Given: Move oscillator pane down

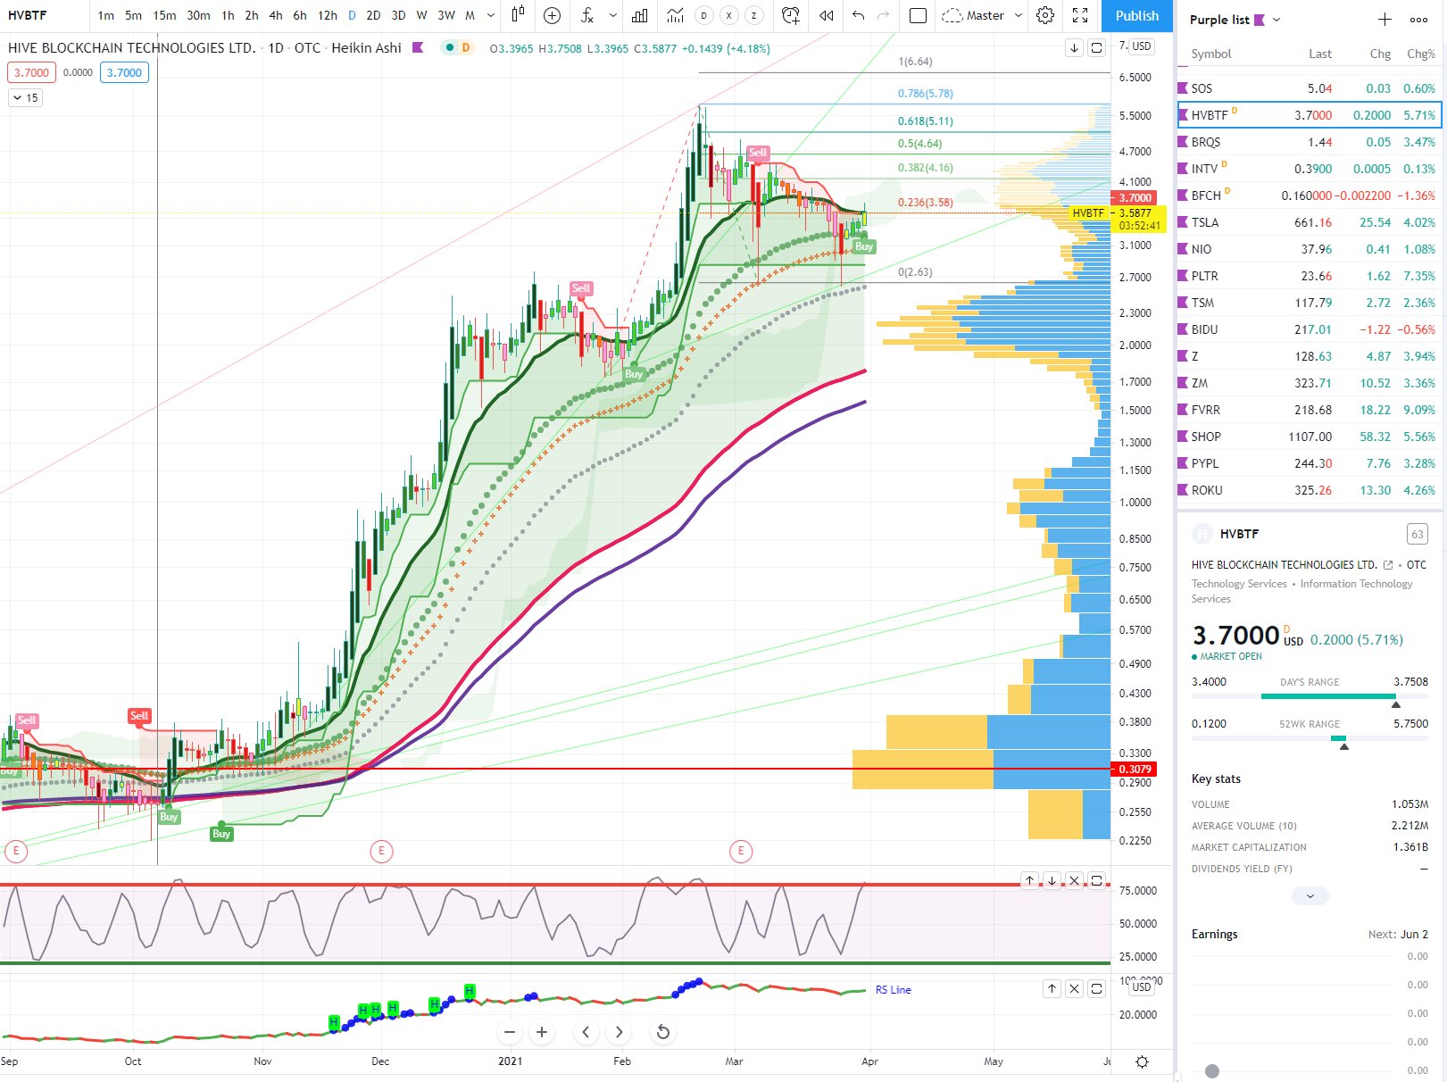Looking at the screenshot, I should 1052,880.
